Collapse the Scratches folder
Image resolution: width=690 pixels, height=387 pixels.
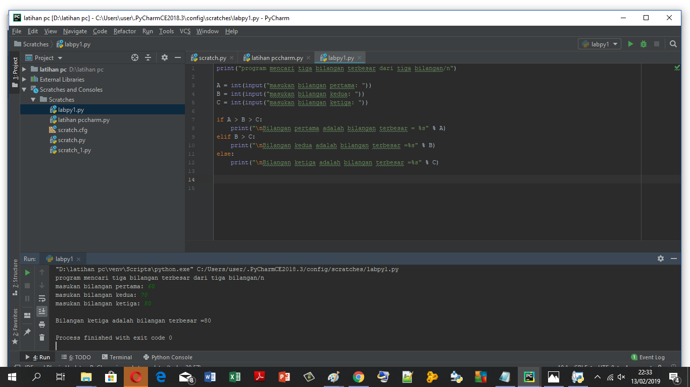click(33, 100)
